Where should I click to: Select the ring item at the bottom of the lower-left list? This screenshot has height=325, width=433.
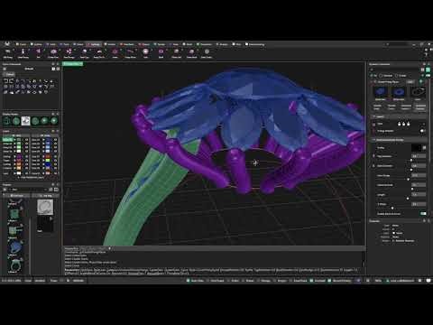tap(14, 265)
